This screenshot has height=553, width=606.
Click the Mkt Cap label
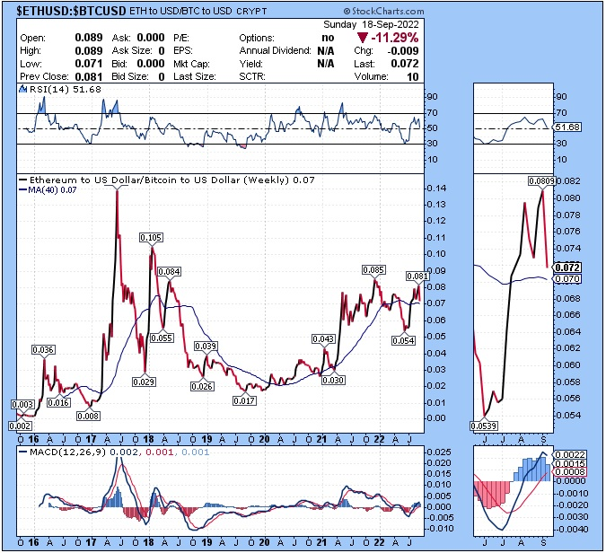click(x=192, y=64)
